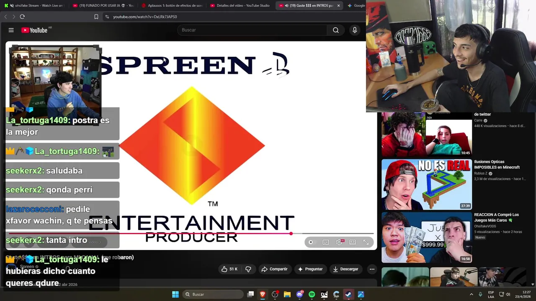Click the sidebar scroll down arrow
536x301 pixels.
533,284
